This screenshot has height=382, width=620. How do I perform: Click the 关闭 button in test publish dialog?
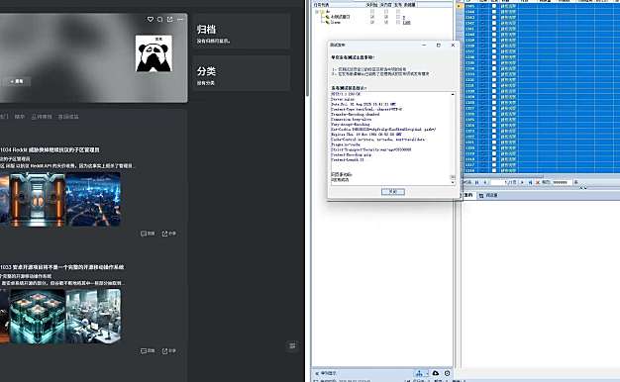click(x=392, y=192)
